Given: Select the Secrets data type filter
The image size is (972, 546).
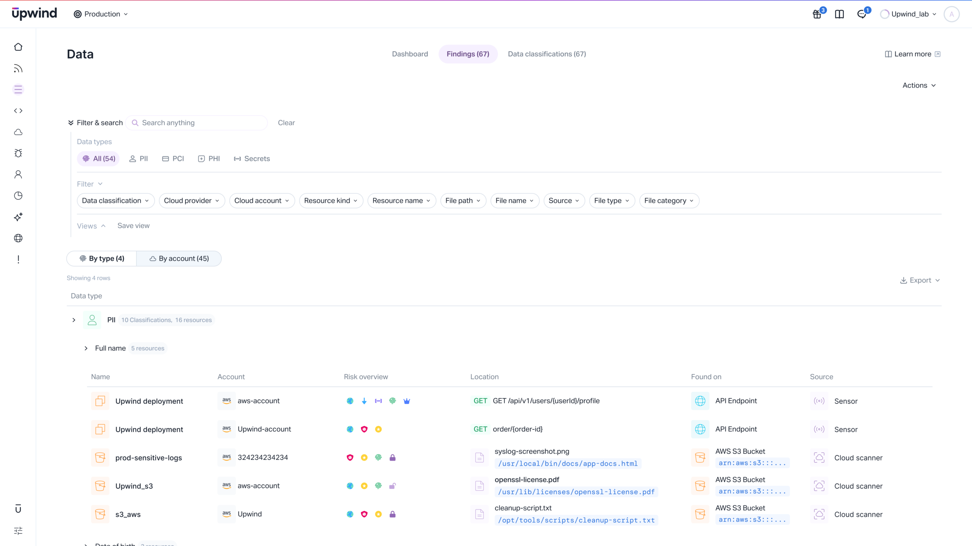Looking at the screenshot, I should 252,159.
